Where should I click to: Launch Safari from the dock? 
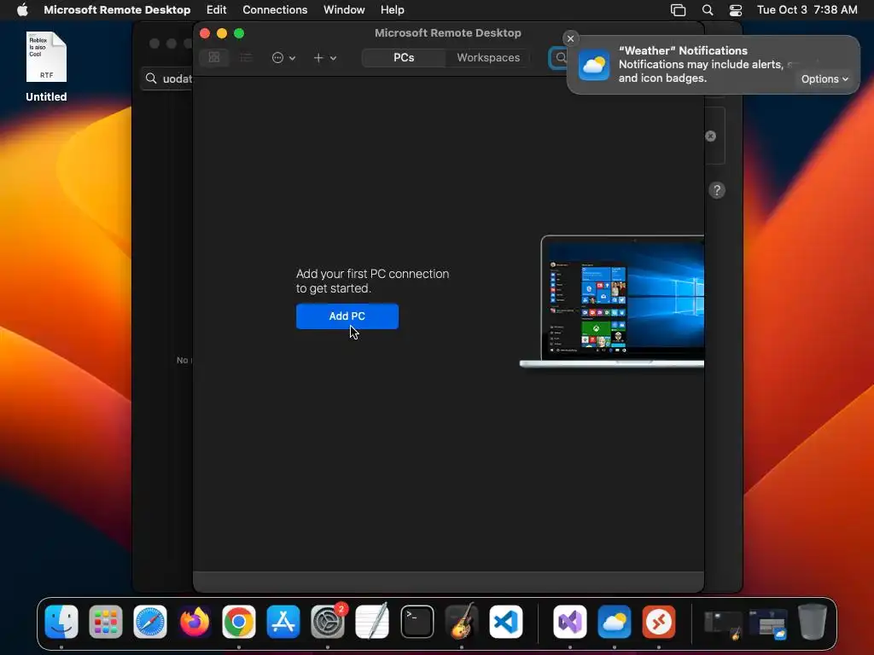pyautogui.click(x=150, y=622)
